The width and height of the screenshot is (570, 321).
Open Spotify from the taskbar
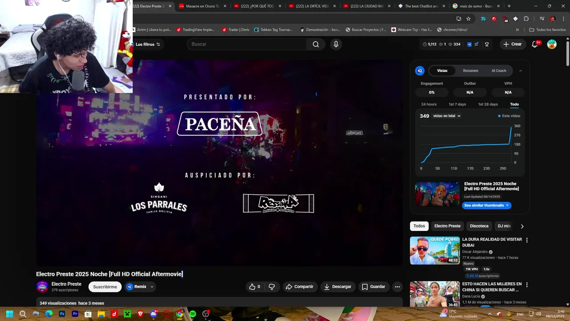point(193,314)
